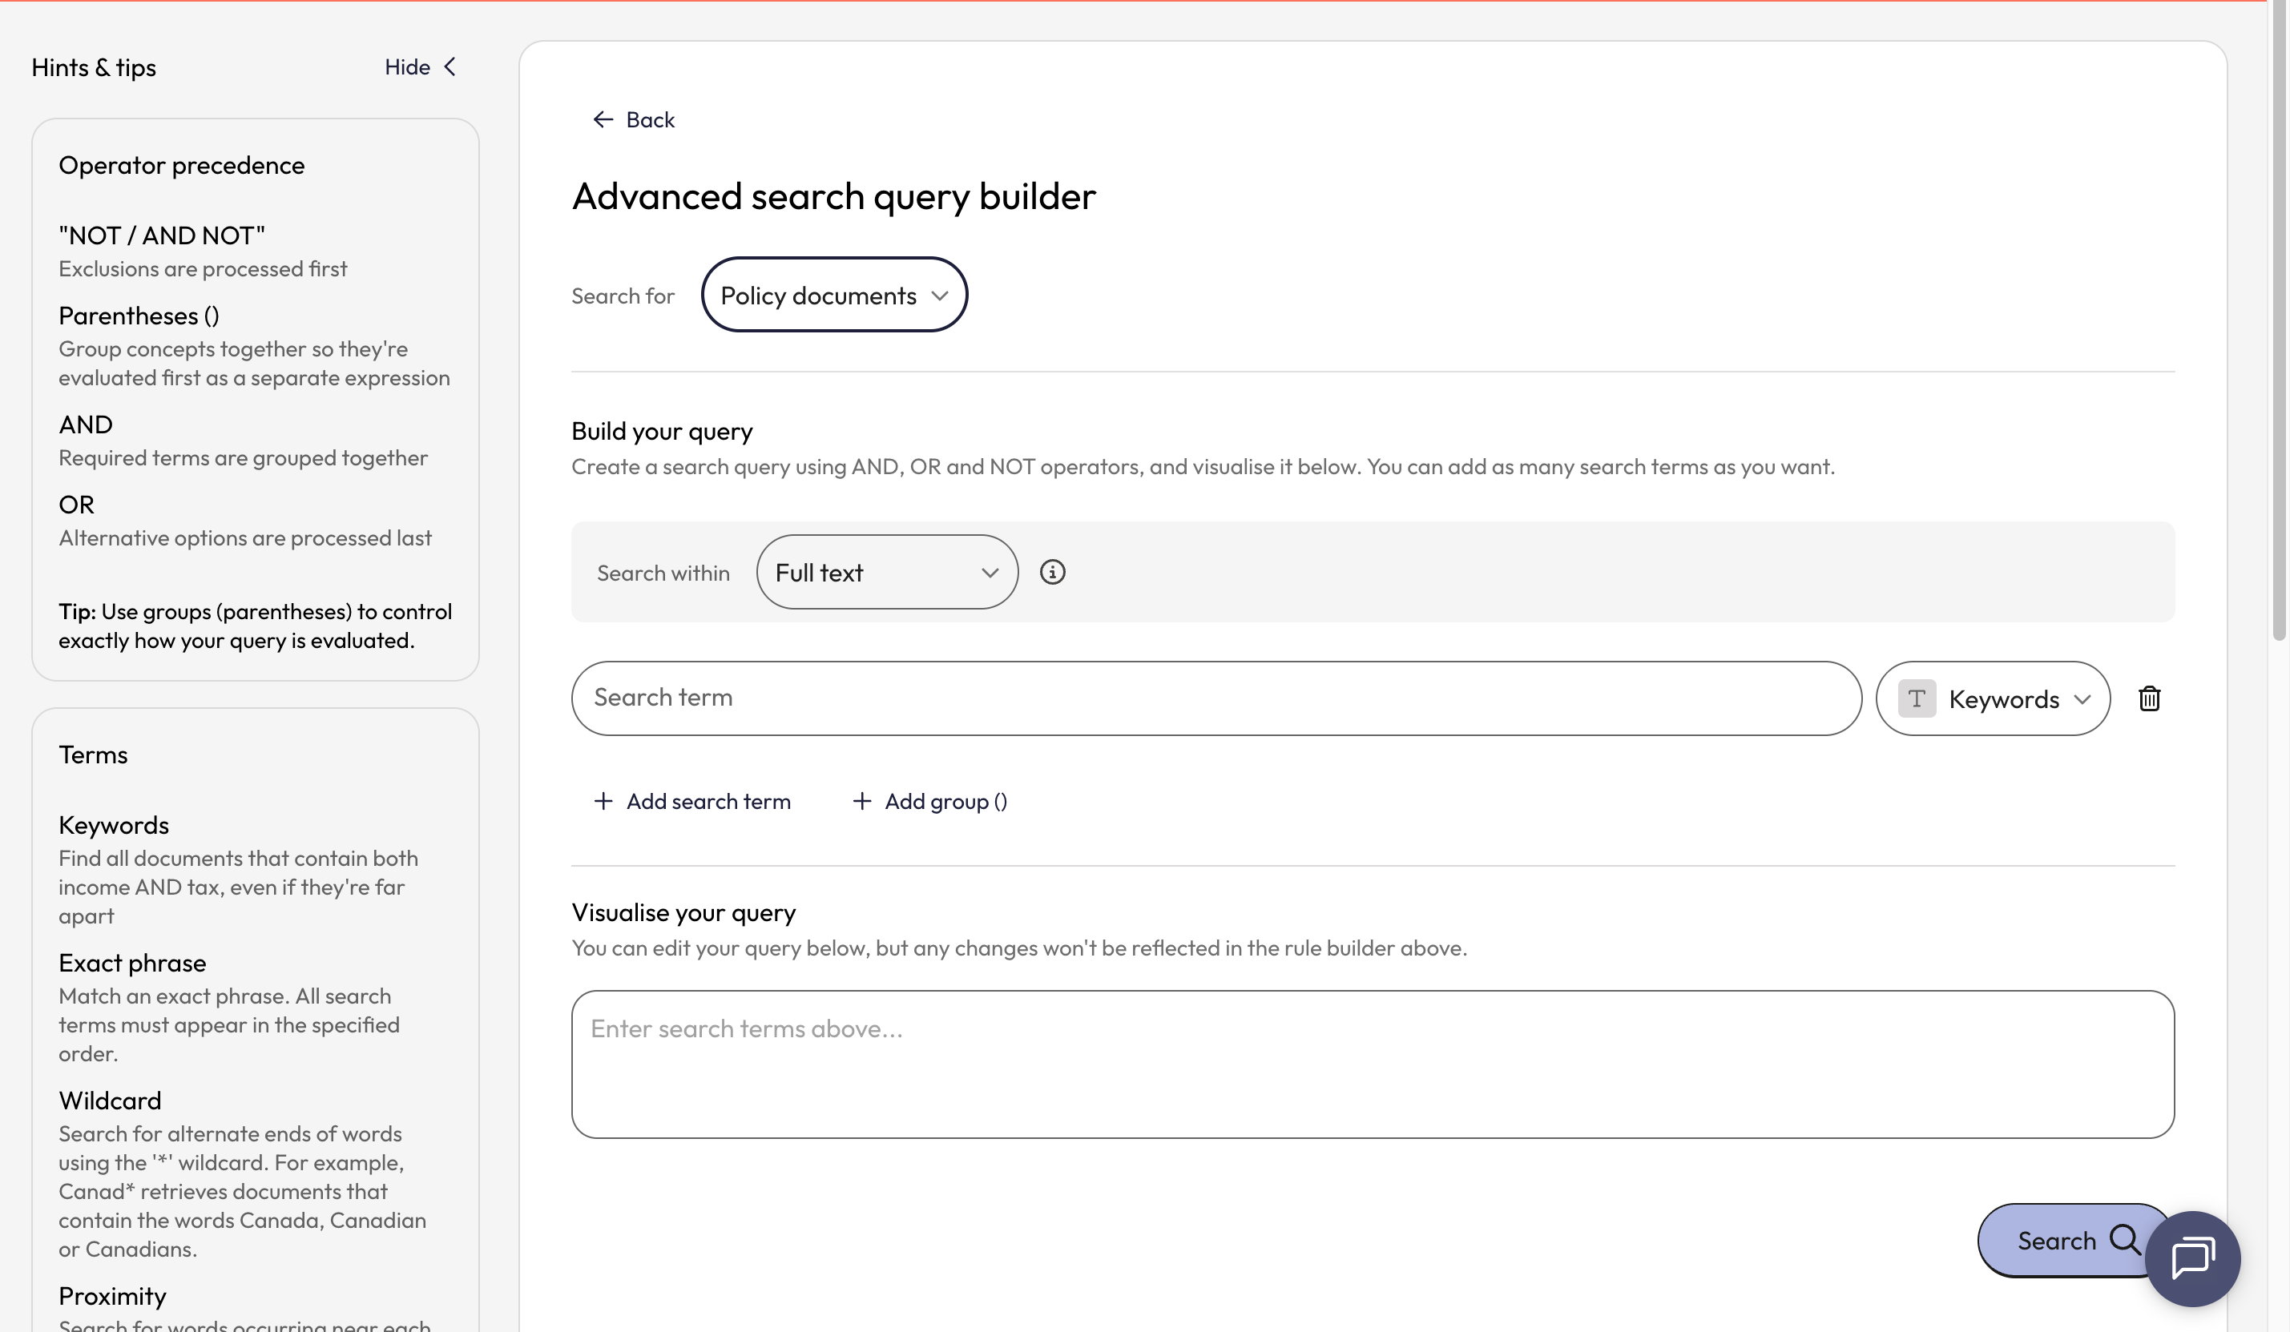
Task: Click the 'Visualise your query' heading
Action: pyautogui.click(x=683, y=912)
